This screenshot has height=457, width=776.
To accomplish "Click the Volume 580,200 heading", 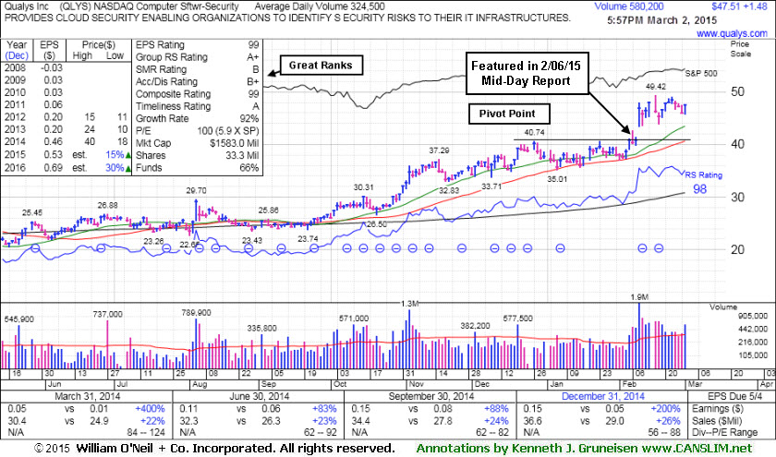I will 629,6.
